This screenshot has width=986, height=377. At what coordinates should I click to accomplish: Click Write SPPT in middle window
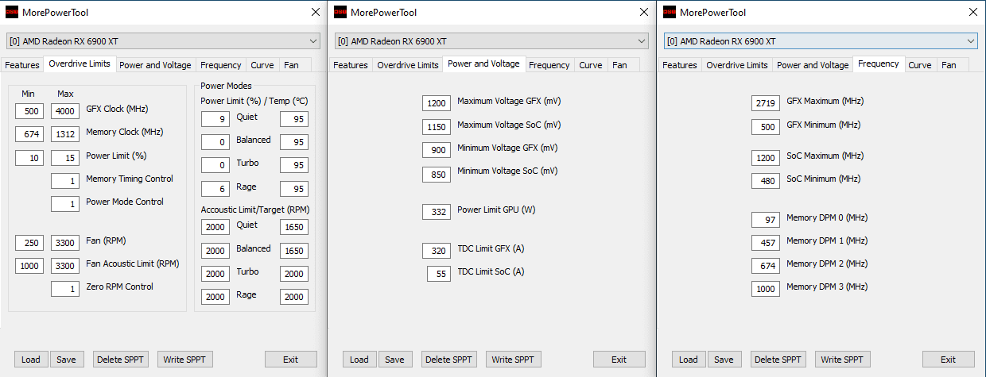(514, 360)
